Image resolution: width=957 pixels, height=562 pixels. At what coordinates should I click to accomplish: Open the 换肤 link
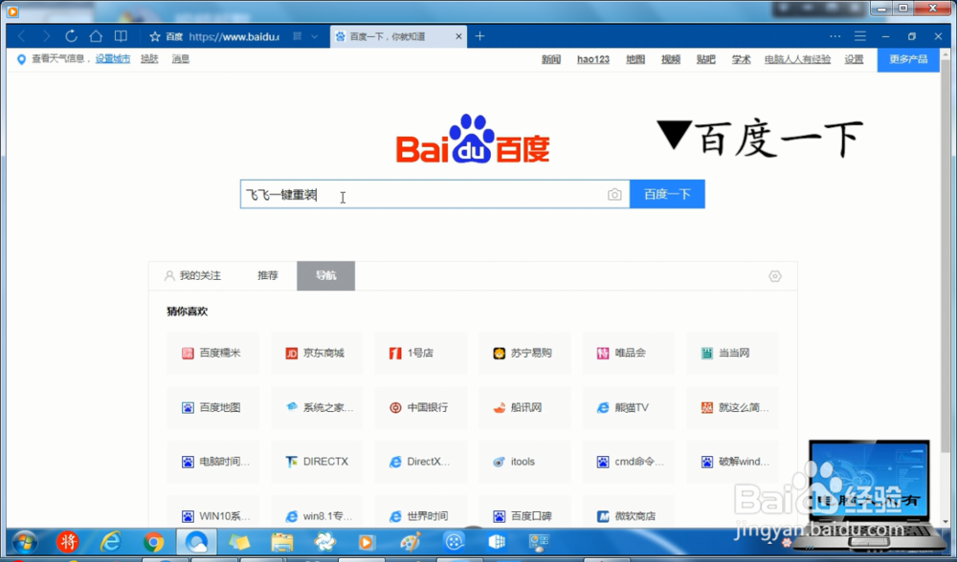(149, 58)
